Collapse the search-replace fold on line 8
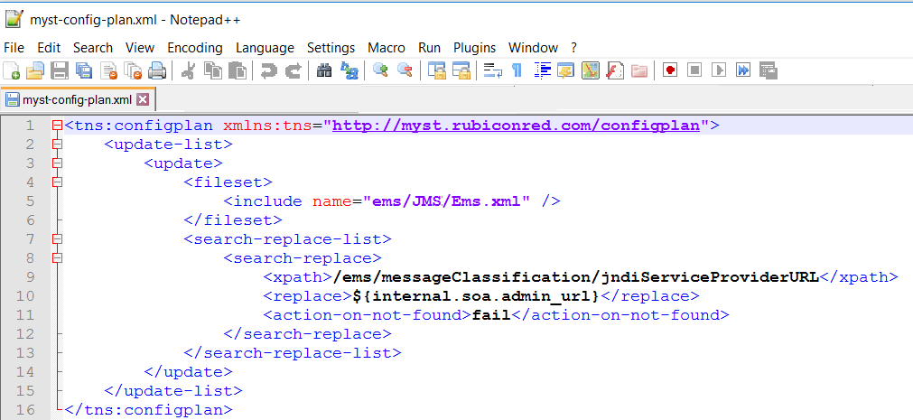Screen dimensions: 913x420 tap(58, 258)
